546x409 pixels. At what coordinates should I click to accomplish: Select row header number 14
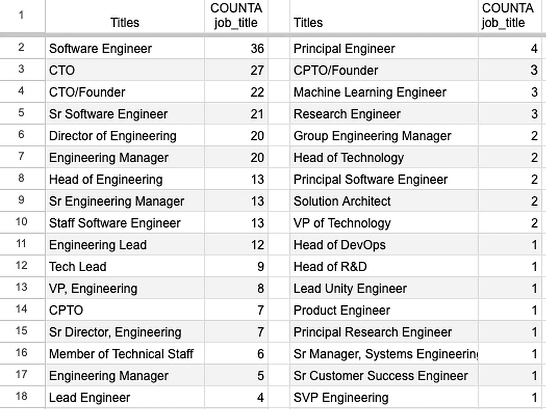click(21, 309)
